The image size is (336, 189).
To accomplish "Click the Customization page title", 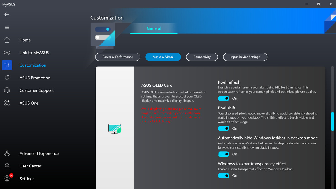I will (107, 18).
